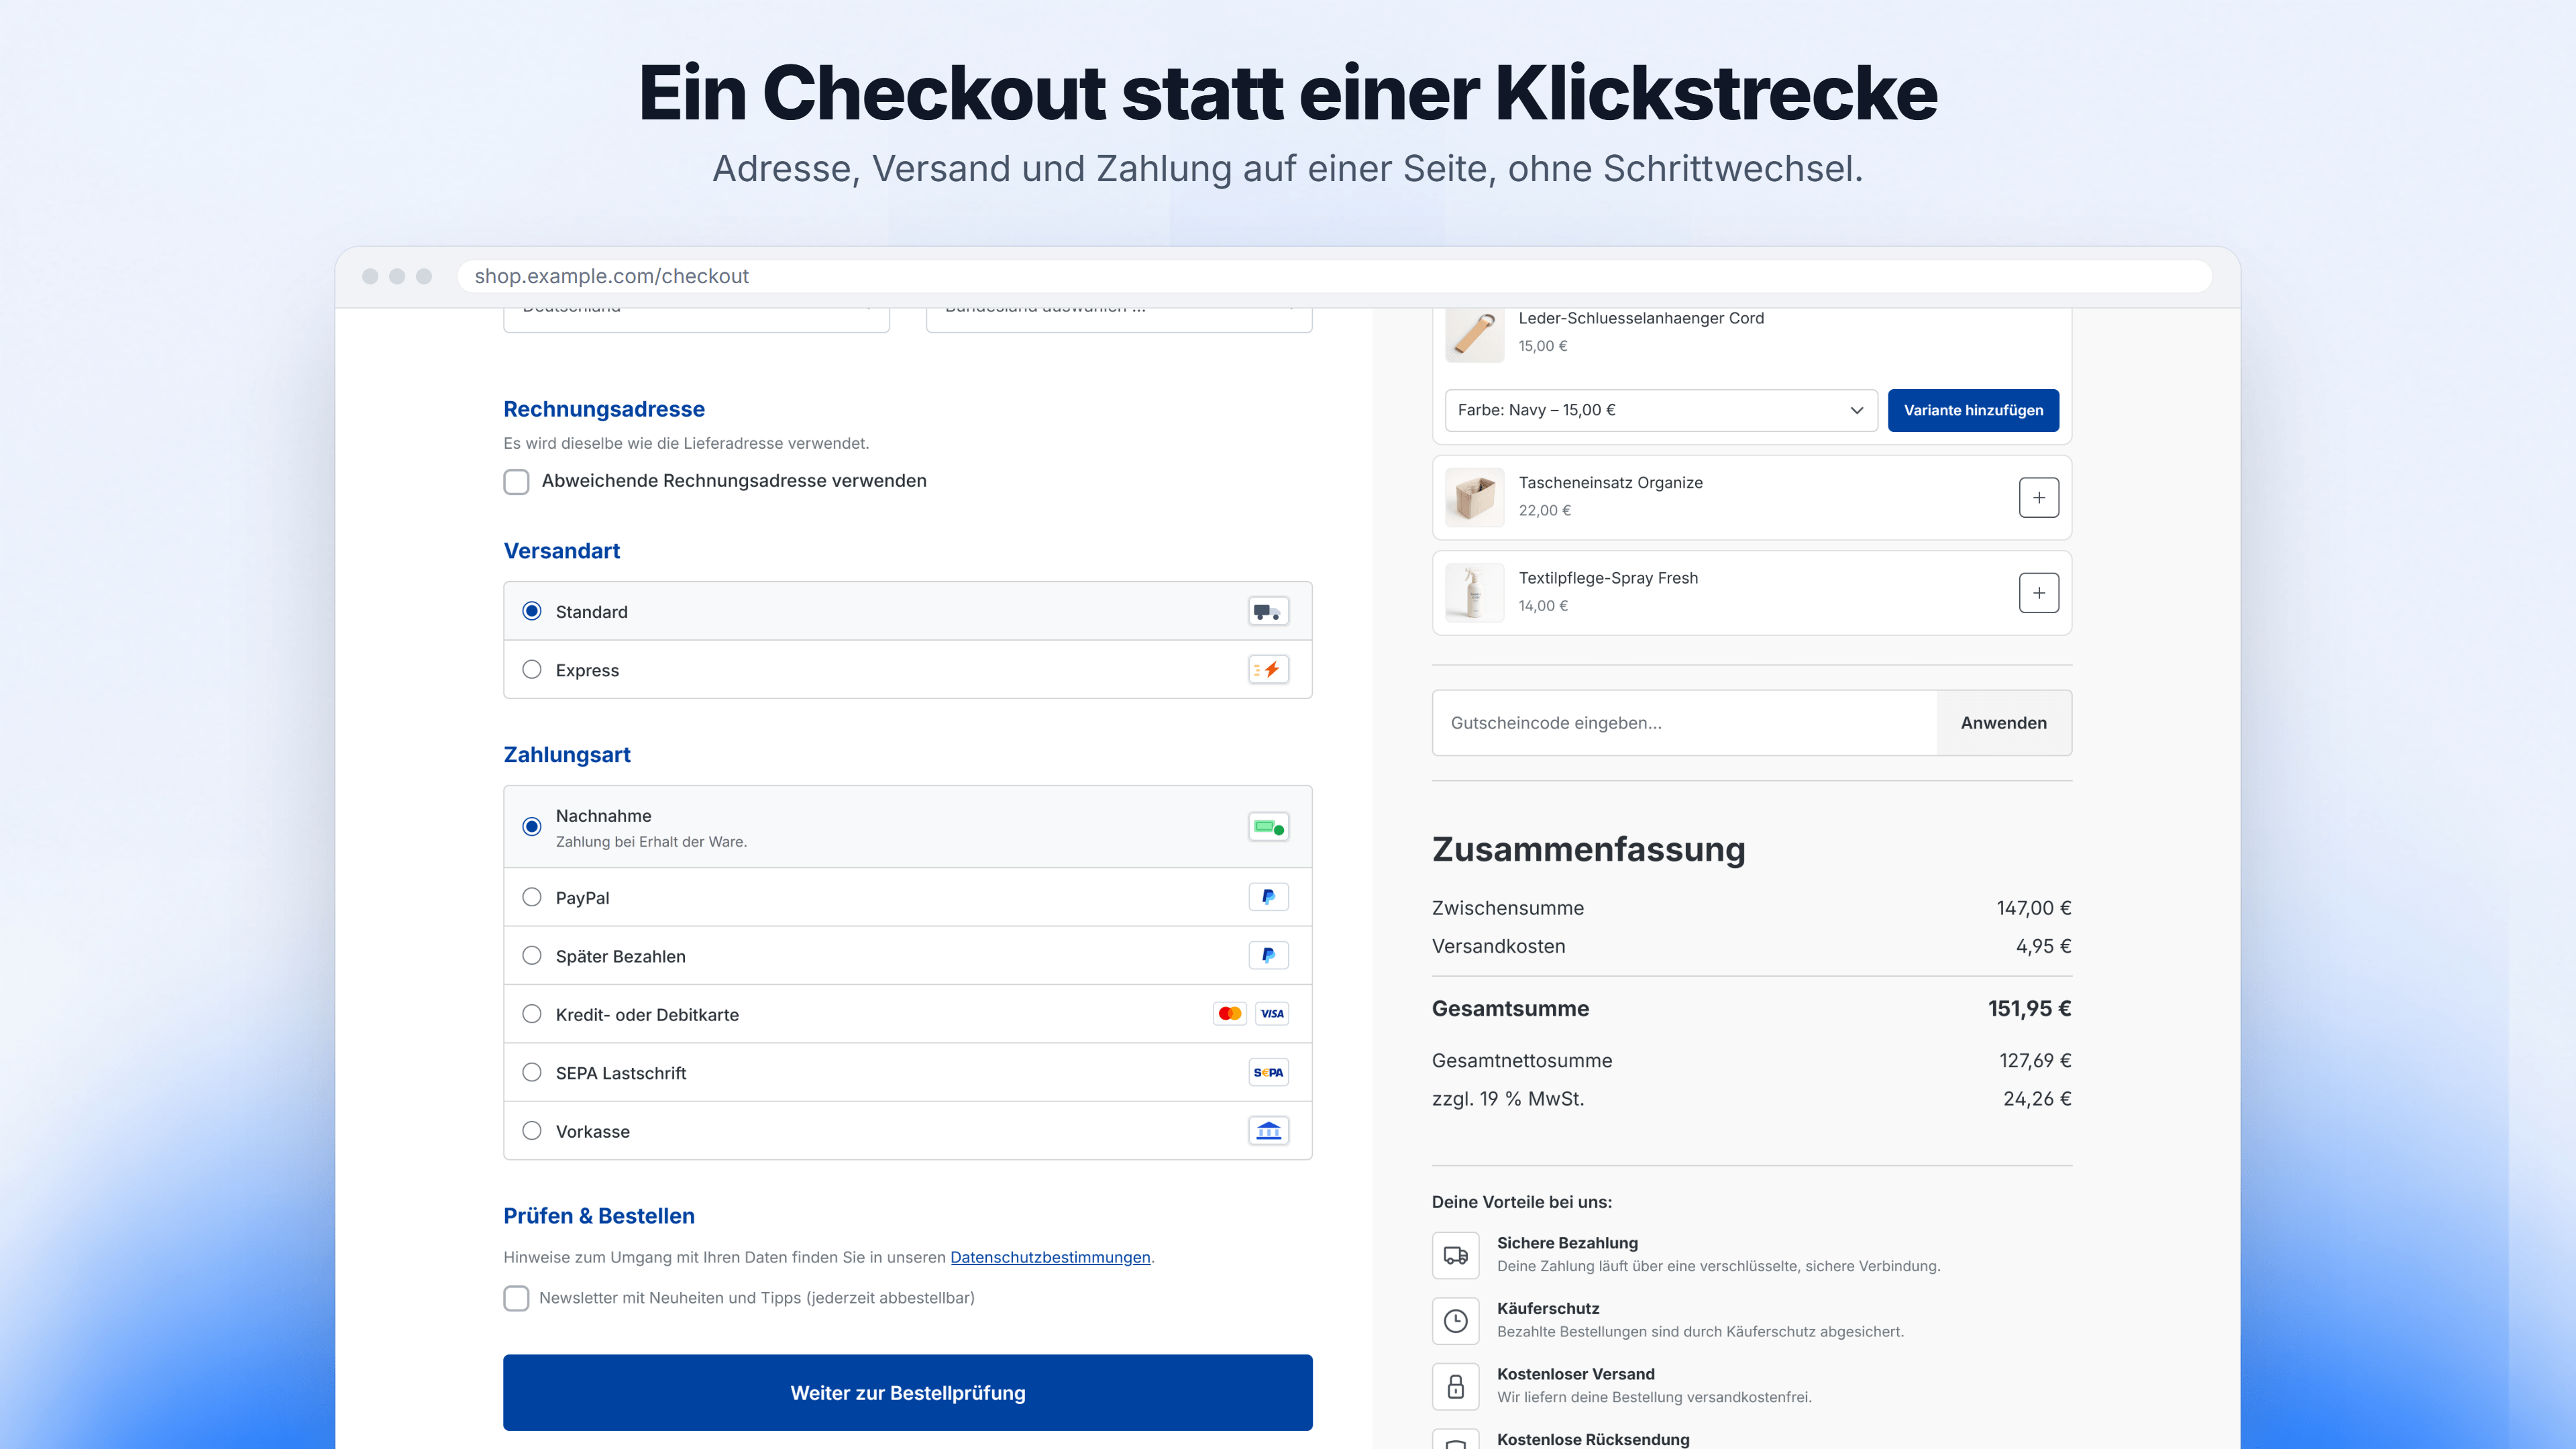Viewport: 2576px width, 1449px height.
Task: Click the SEPA logo icon
Action: click(x=1268, y=1072)
